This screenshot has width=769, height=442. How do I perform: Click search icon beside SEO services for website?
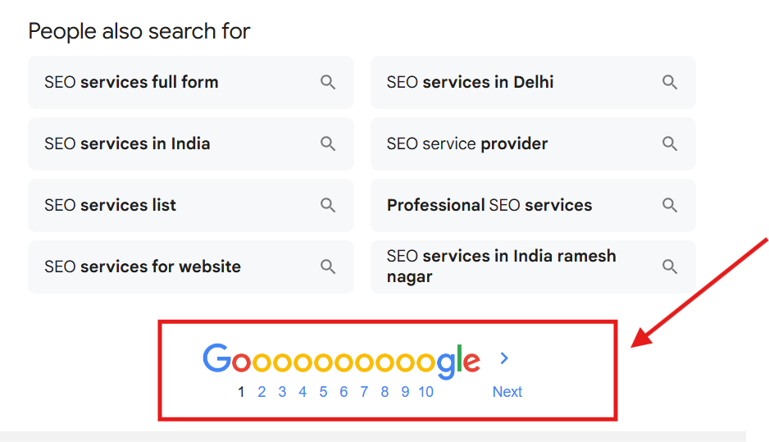pos(328,267)
